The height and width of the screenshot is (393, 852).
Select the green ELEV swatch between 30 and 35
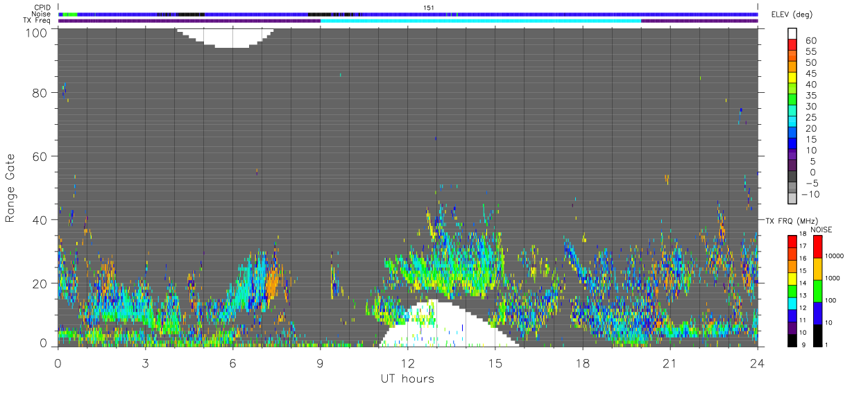(793, 98)
